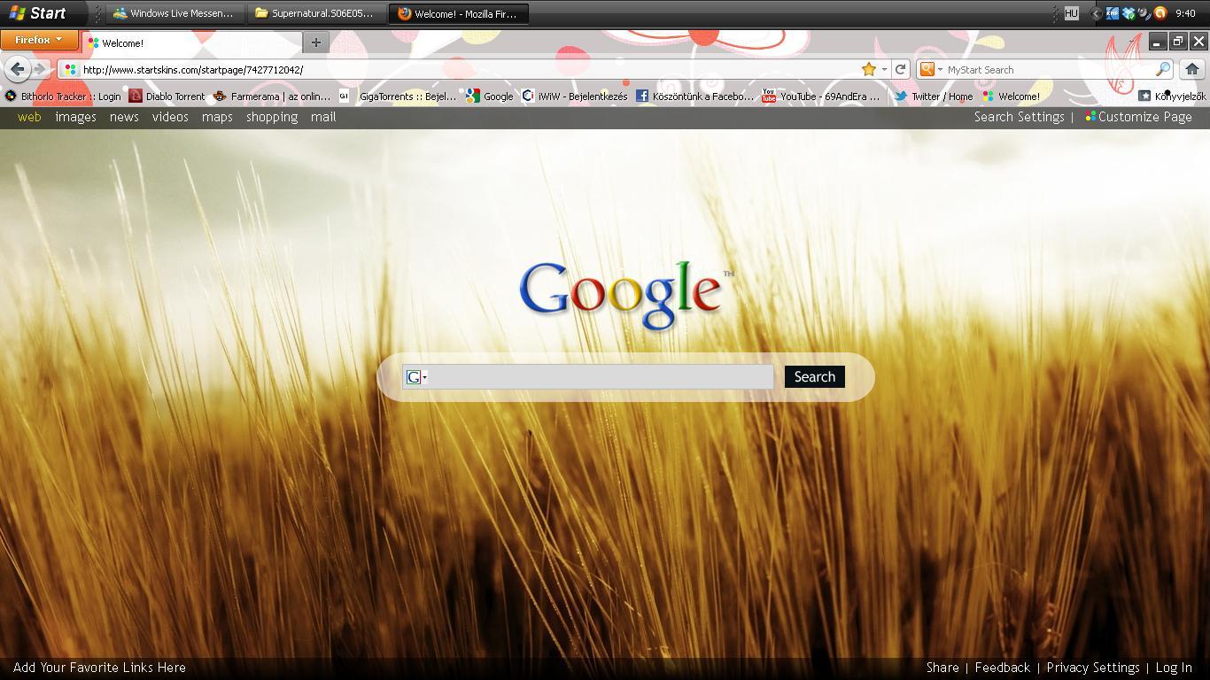Viewport: 1210px width, 680px height.
Task: Open the HU language indicator
Action: (x=1071, y=13)
